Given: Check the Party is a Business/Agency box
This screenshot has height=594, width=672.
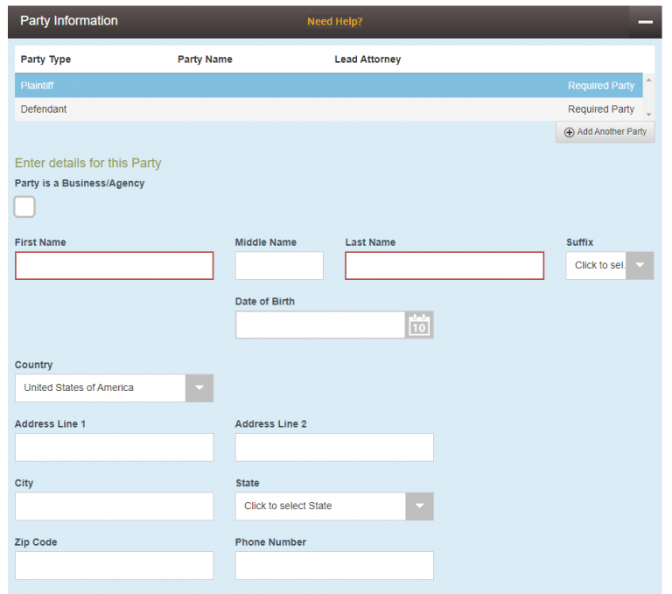Looking at the screenshot, I should [25, 207].
